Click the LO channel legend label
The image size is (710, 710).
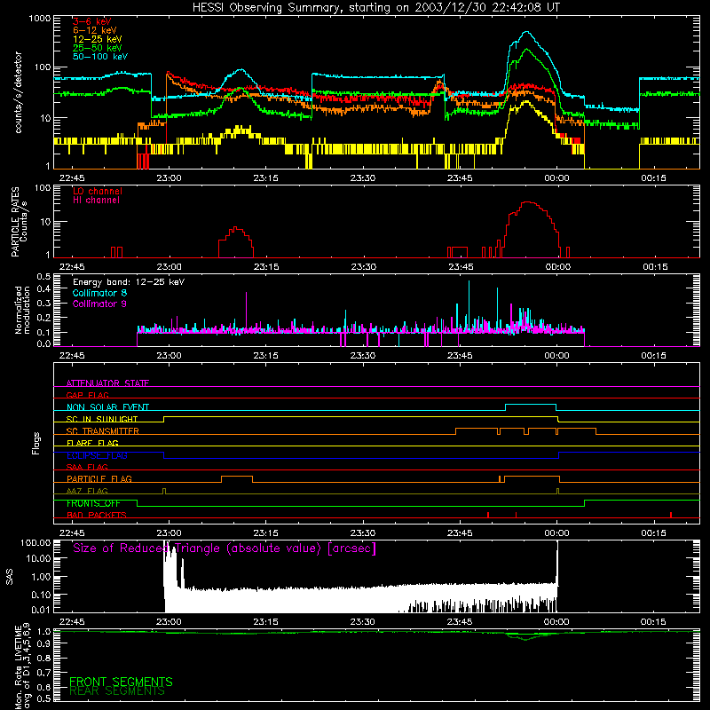tap(98, 191)
